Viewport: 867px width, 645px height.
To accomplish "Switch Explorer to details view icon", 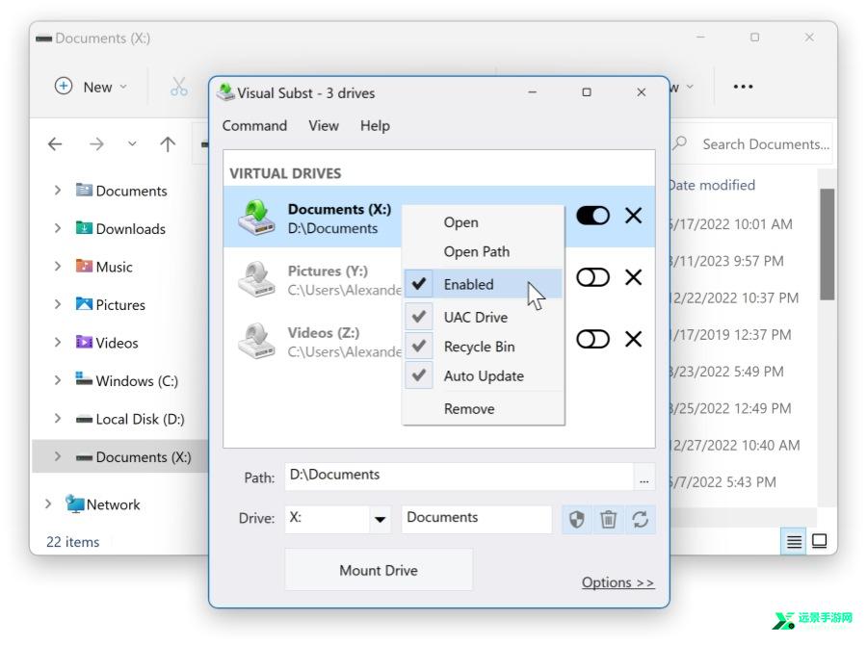I will [794, 541].
